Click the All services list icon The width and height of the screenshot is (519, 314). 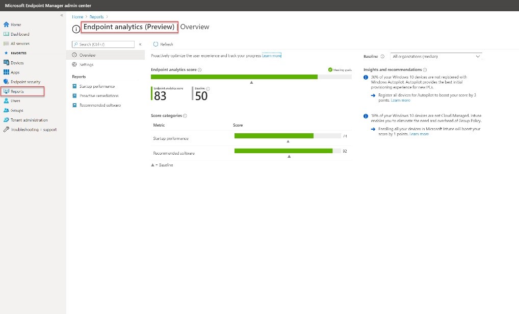(6, 43)
